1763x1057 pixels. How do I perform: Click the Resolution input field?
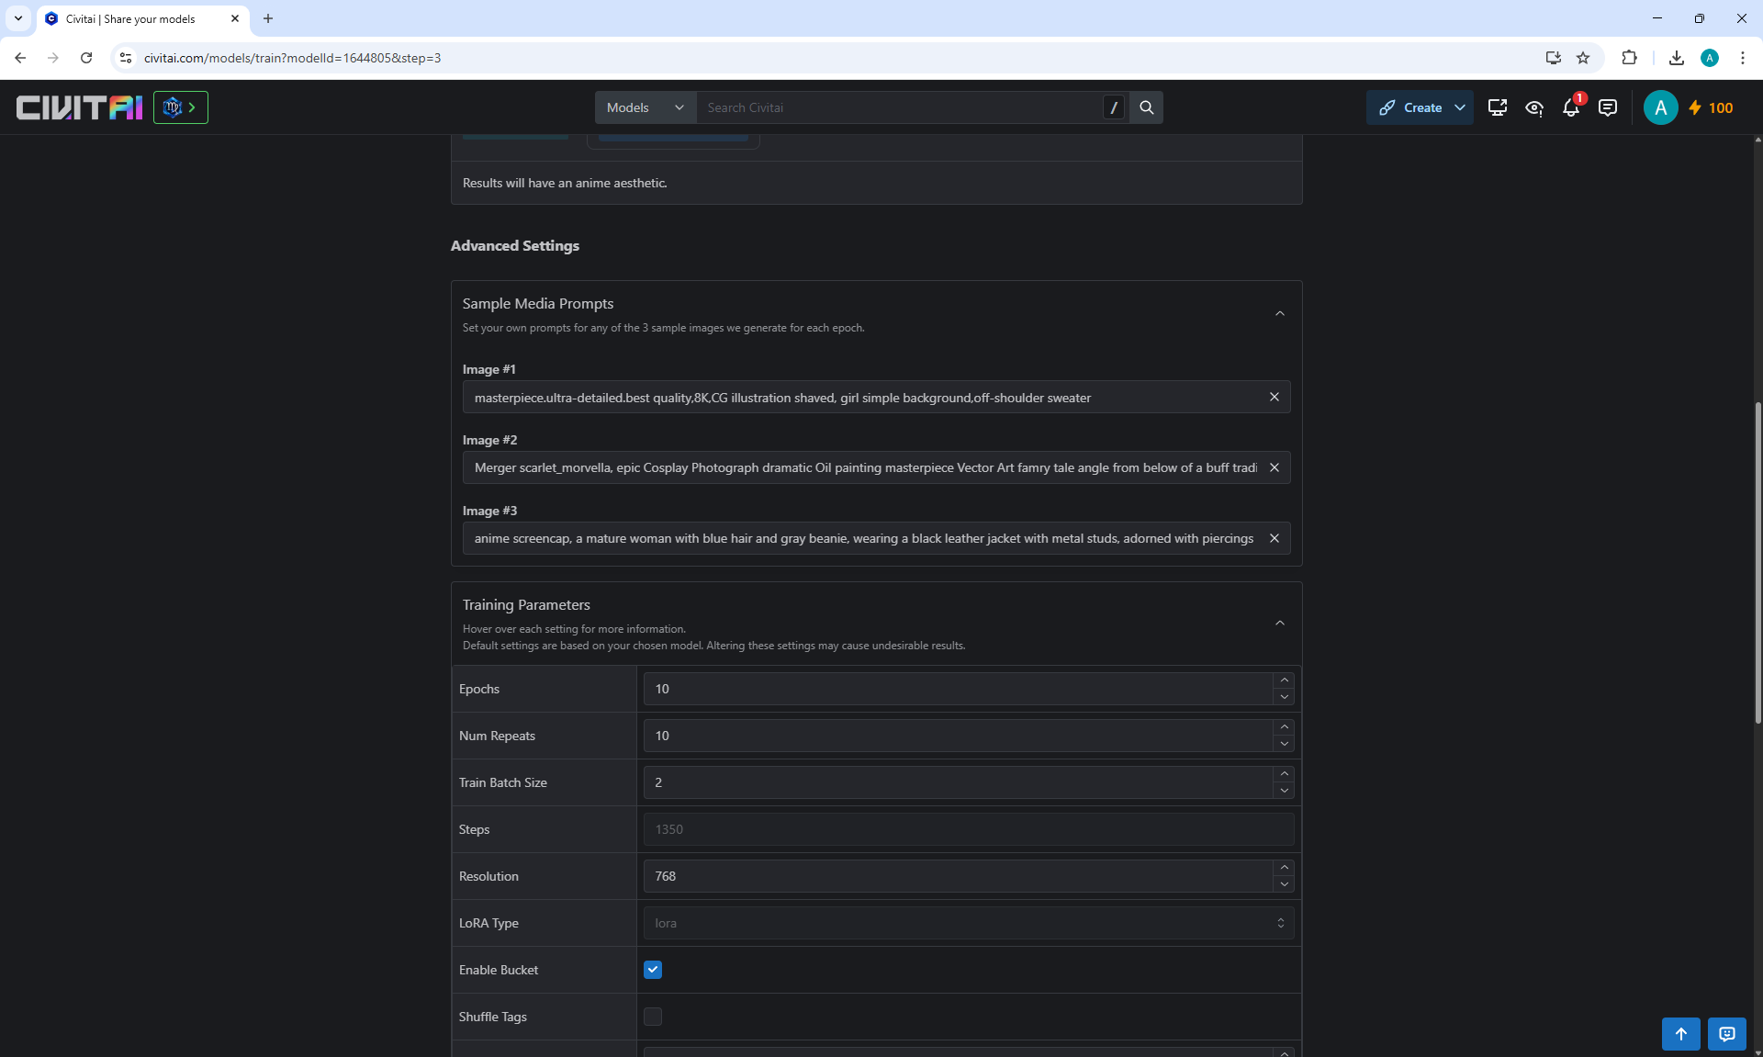(x=955, y=876)
